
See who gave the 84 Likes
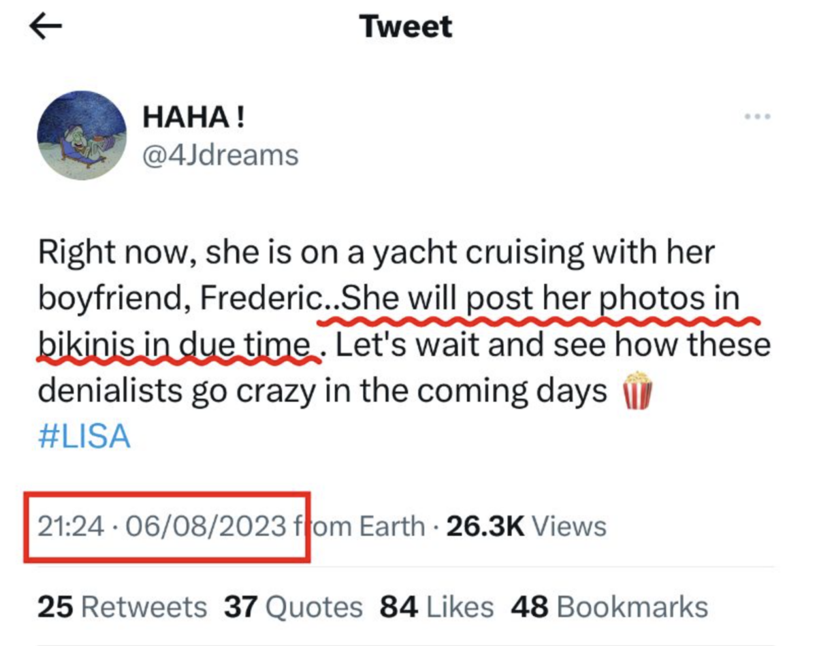[437, 607]
